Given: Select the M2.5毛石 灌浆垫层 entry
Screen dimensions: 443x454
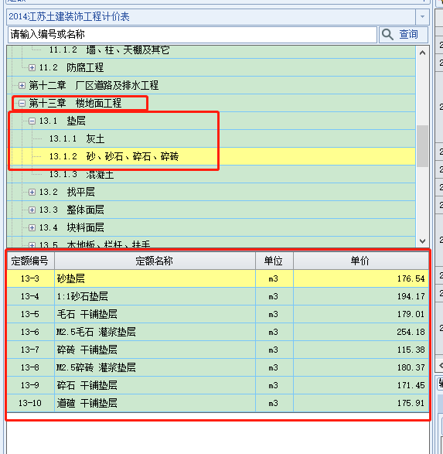Looking at the screenshot, I should [x=155, y=332].
